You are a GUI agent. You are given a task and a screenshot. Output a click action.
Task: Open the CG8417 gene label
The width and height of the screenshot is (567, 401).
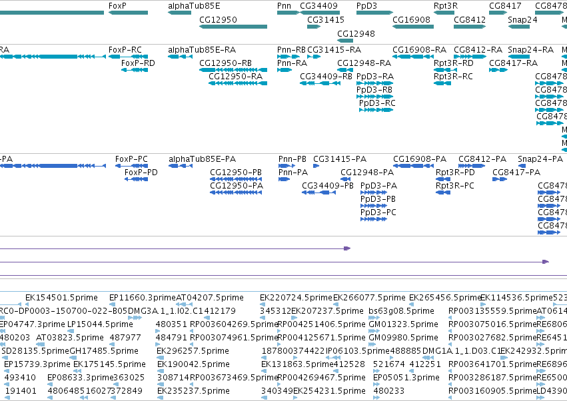[505, 6]
